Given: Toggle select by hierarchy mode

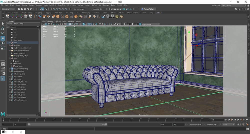Looking at the screenshot, I should point(40,9).
